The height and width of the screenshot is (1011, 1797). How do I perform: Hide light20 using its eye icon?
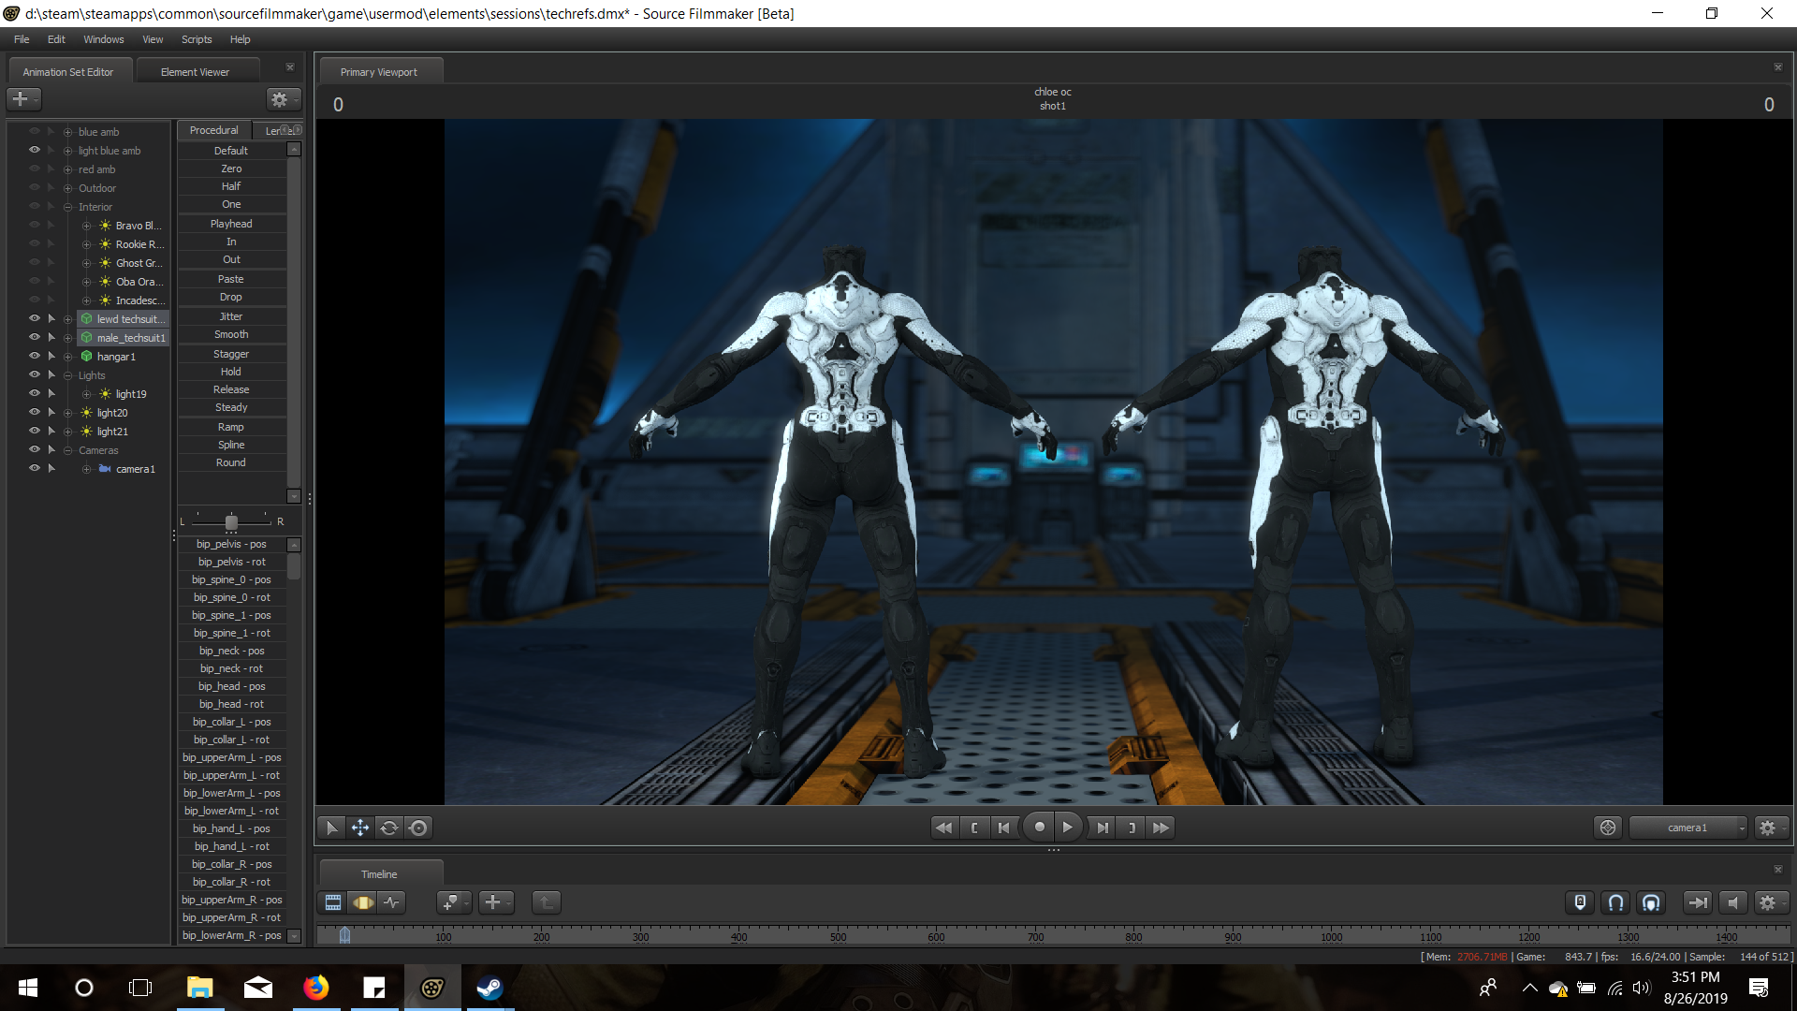click(x=35, y=412)
